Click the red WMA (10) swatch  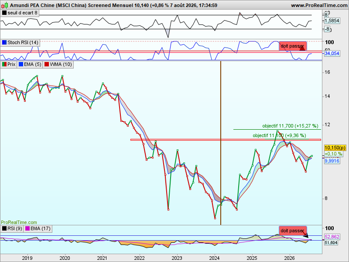(47, 64)
